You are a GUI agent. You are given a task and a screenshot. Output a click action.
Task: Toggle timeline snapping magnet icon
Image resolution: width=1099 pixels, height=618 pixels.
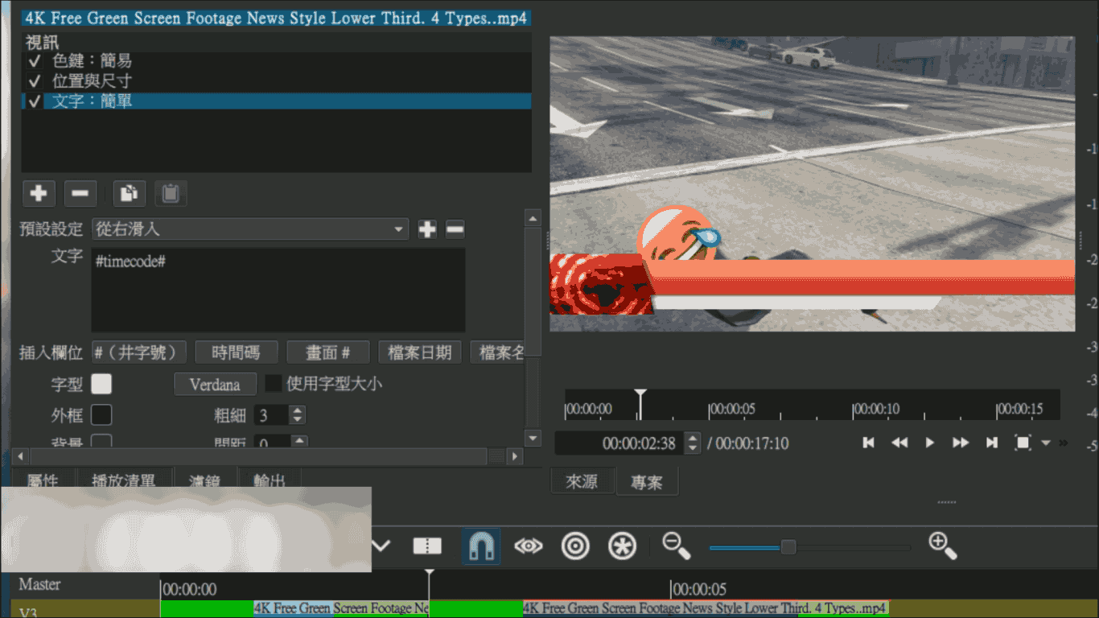[x=481, y=546]
